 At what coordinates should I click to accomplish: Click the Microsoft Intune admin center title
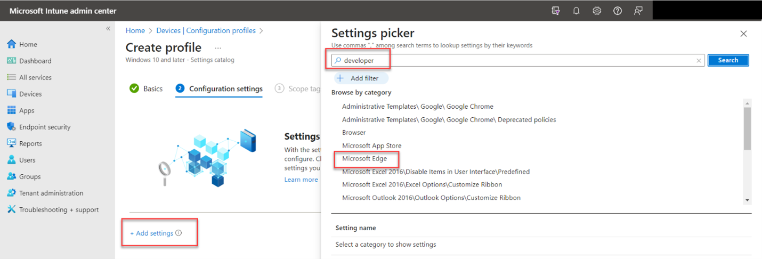point(63,11)
